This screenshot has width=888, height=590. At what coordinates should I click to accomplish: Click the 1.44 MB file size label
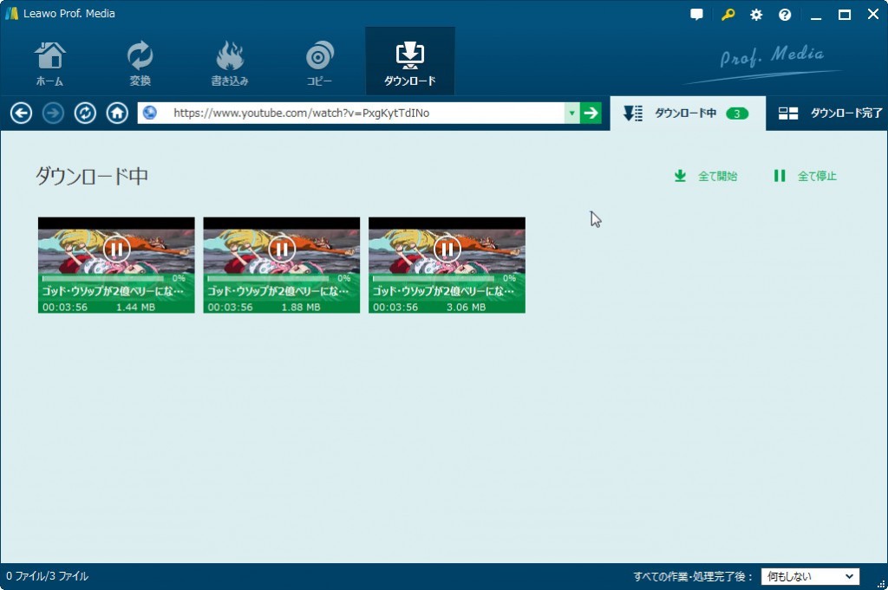tap(135, 308)
